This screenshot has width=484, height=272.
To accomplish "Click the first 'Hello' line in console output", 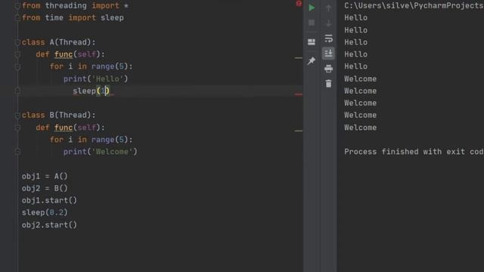I will [x=356, y=17].
